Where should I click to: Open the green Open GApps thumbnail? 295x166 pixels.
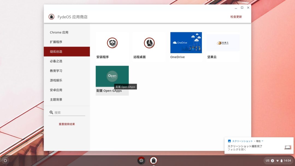112,76
